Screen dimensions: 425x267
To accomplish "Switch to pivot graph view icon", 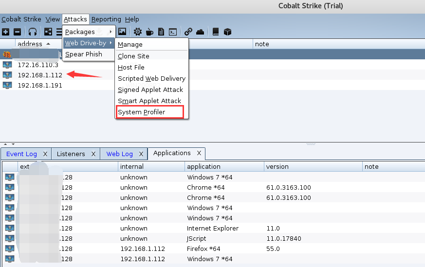I will pos(48,32).
